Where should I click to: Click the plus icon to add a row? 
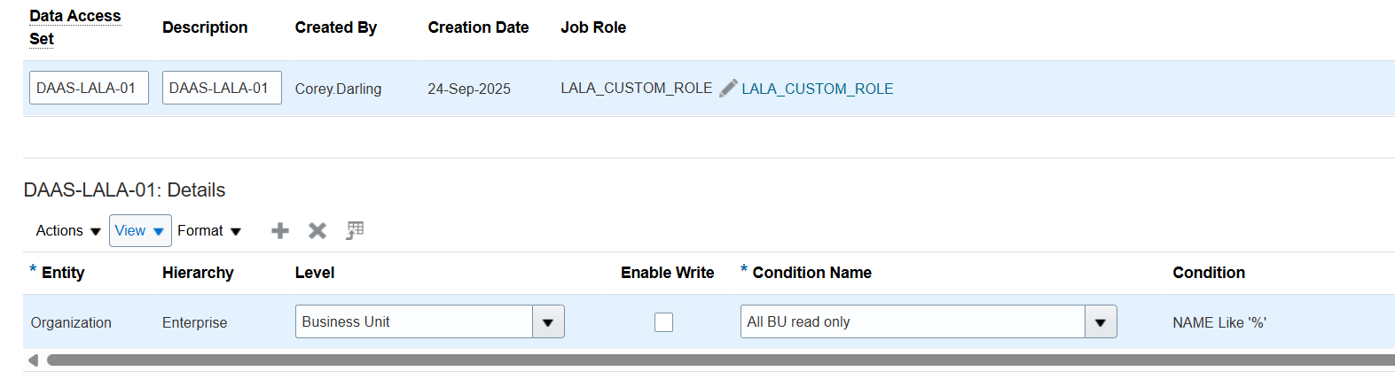pos(280,231)
